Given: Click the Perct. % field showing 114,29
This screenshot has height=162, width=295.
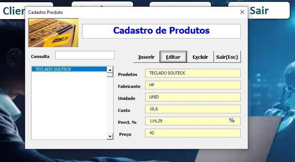Looking at the screenshot, I should pos(193,121).
